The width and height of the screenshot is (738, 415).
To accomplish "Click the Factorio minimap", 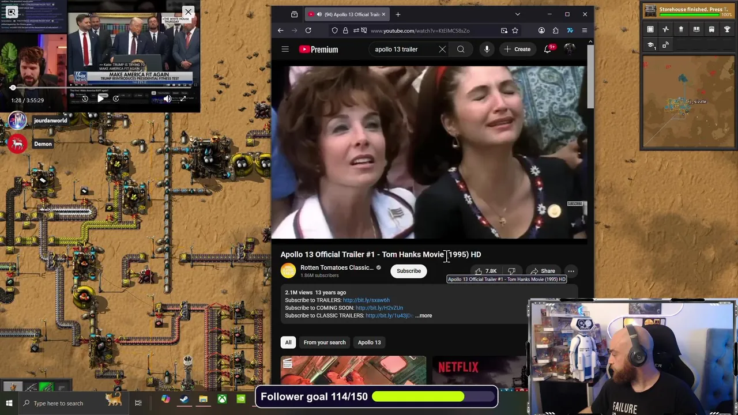I will (x=688, y=101).
